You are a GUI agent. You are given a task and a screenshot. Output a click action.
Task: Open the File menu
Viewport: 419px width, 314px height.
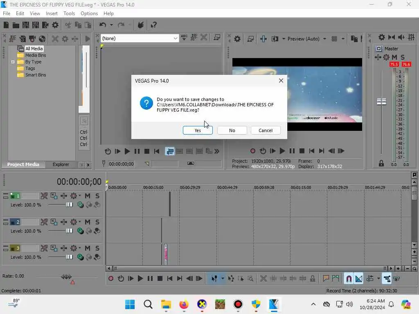[7, 13]
